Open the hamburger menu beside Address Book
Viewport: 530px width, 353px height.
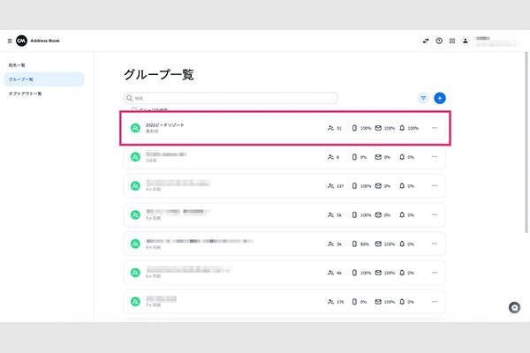(x=10, y=41)
